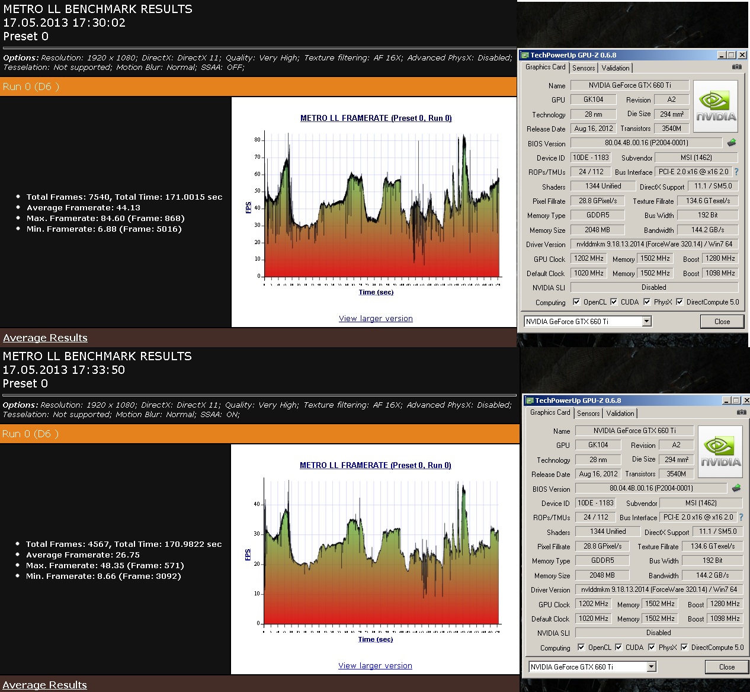The height and width of the screenshot is (692, 750).
Task: Toggle CUDA checkbox in upper GPU-Z window
Action: click(614, 302)
